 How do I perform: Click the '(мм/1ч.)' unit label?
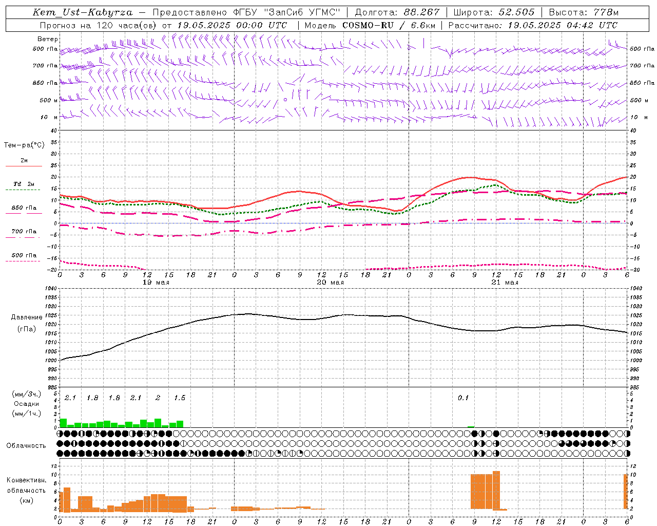coord(27,414)
